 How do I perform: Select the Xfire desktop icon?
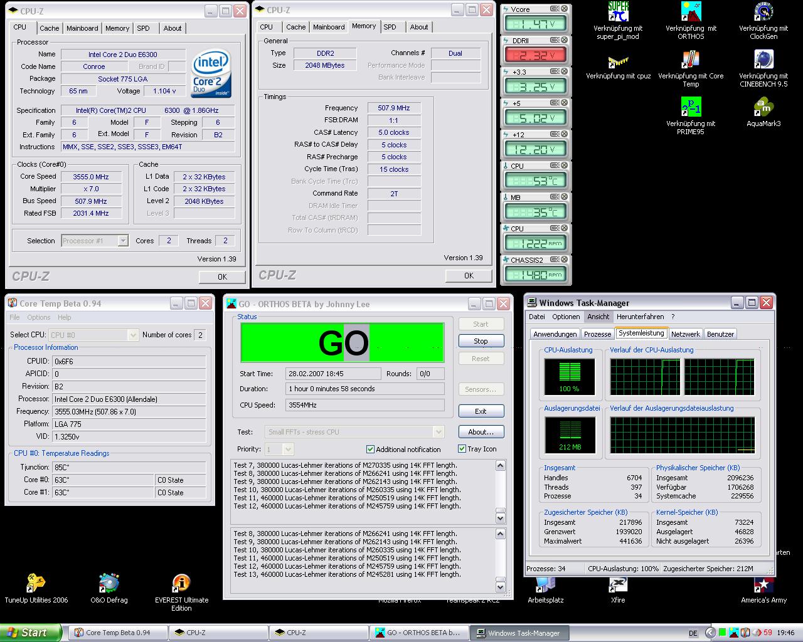[x=618, y=590]
